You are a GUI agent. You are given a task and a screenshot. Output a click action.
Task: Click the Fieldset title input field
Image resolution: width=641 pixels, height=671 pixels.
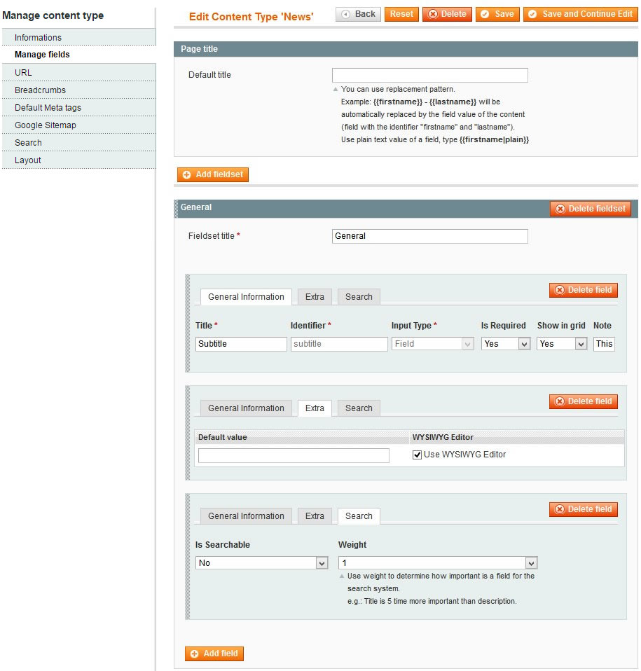point(429,236)
